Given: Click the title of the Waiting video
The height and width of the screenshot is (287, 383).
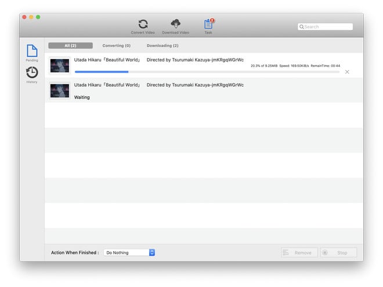Looking at the screenshot, I should [x=159, y=85].
